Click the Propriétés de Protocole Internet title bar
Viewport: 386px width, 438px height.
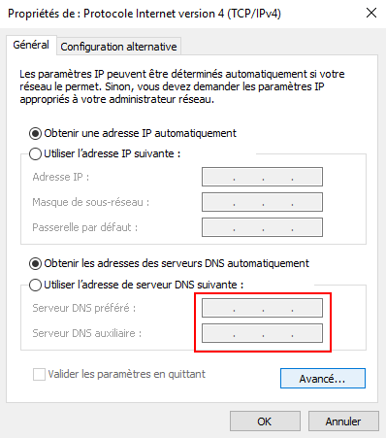click(145, 14)
